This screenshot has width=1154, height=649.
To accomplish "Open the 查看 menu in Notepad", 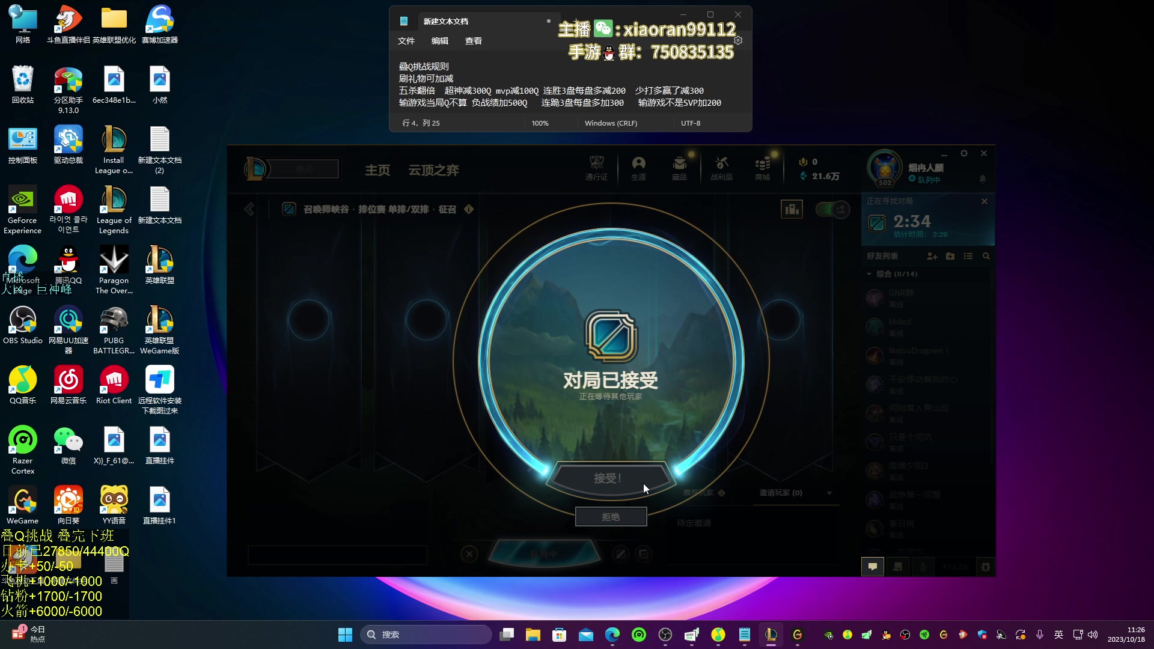I will (x=474, y=41).
